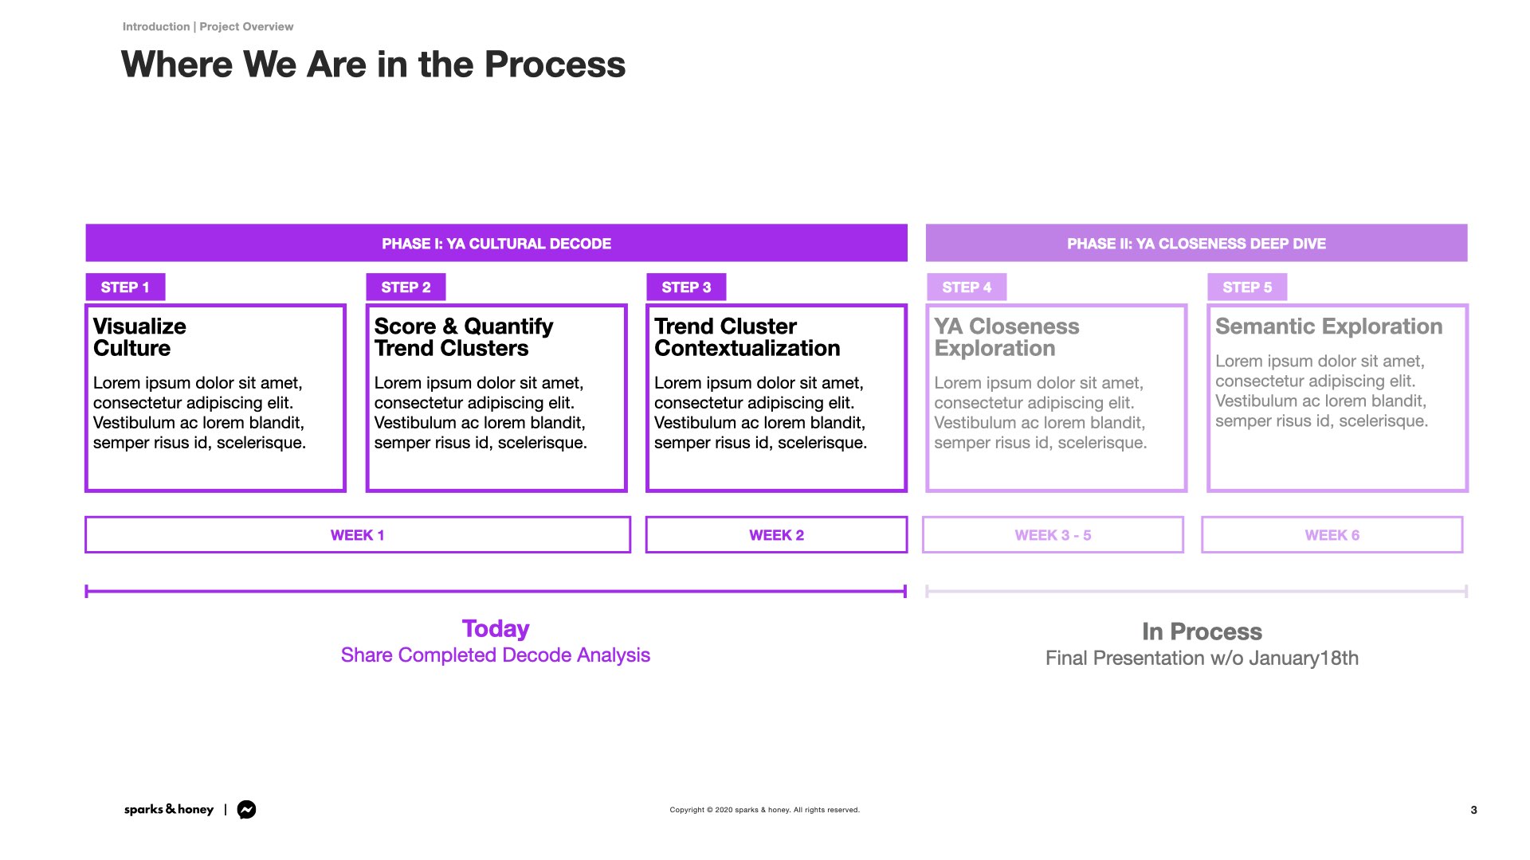
Task: Click the STEP 2 label tag
Action: coord(406,287)
